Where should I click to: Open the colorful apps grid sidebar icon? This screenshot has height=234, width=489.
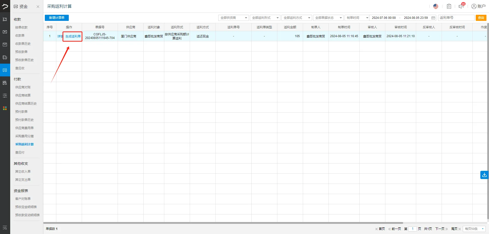(5, 108)
